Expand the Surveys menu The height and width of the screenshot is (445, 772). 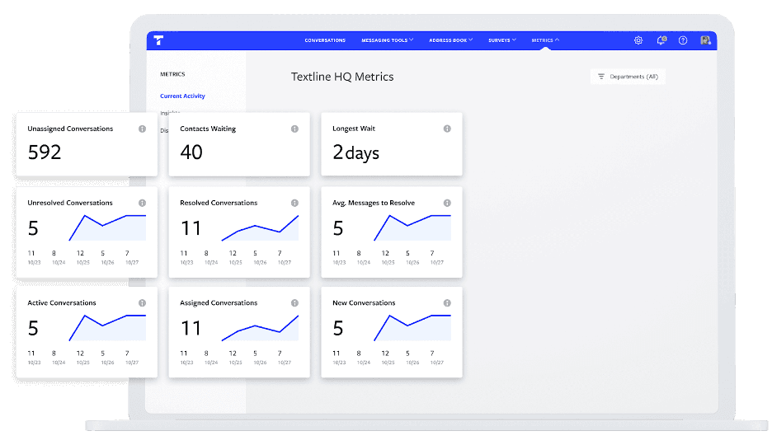point(501,40)
